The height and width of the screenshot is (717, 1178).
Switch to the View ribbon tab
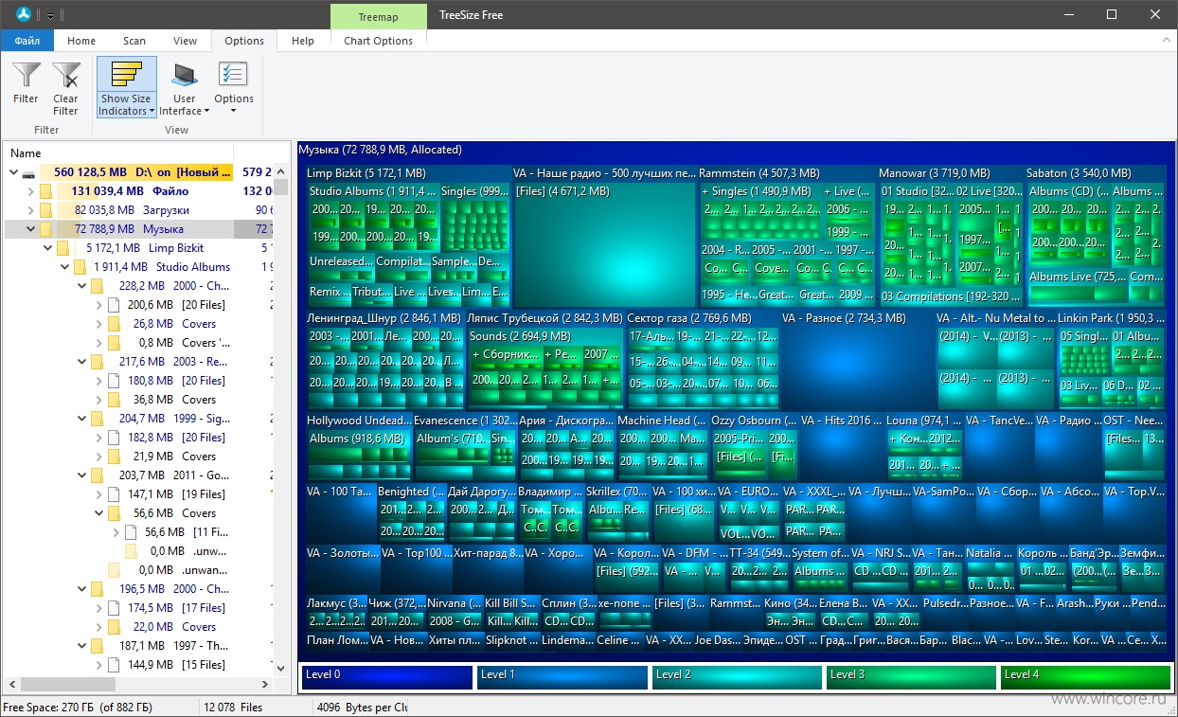(186, 41)
